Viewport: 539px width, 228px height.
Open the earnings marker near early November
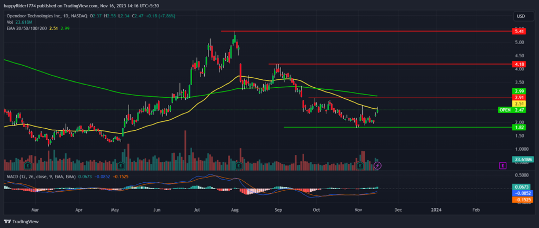360,165
